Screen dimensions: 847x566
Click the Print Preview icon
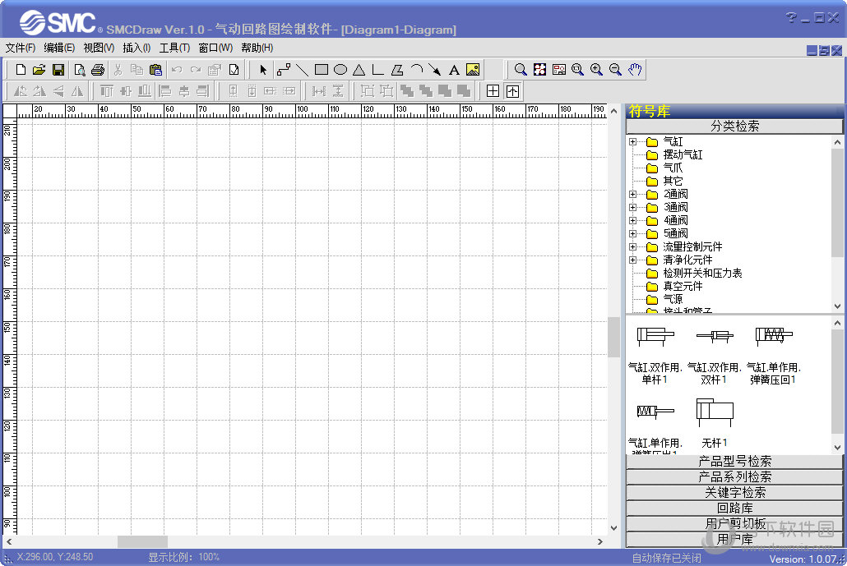[79, 69]
